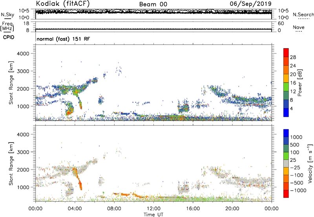Viewport: 314px width, 217px height.
Task: Click the "20:00" time axis label
Action: [x=232, y=209]
